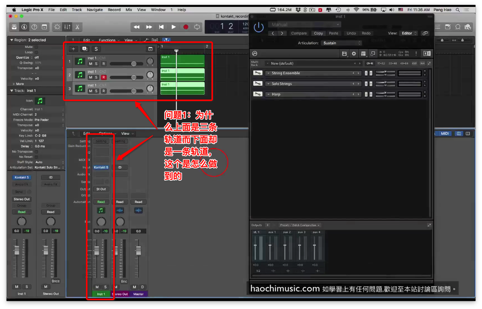The height and width of the screenshot is (309, 482).
Task: Click the plugin Compare button
Action: click(299, 33)
